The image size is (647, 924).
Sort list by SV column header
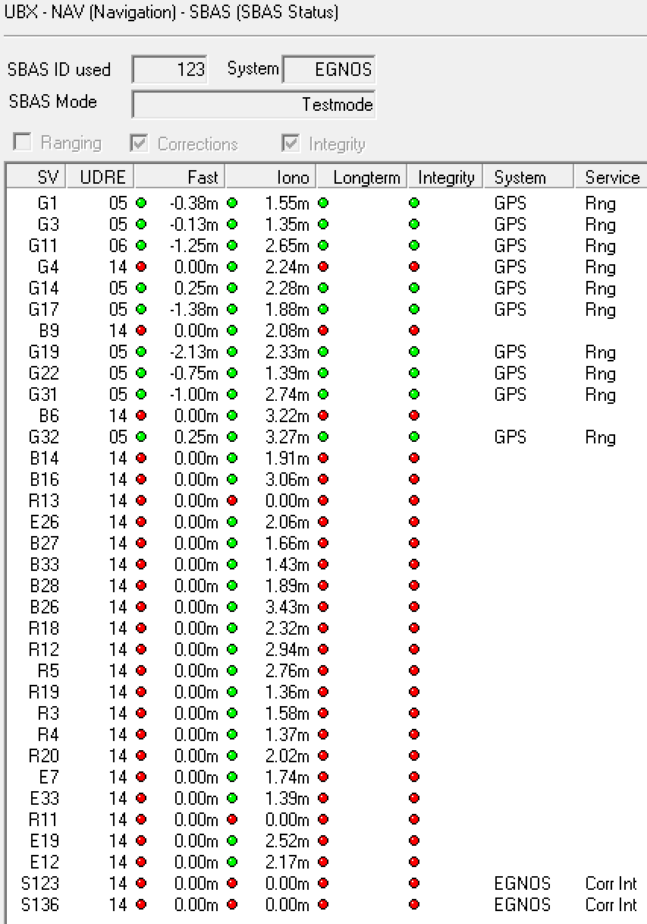coord(35,178)
